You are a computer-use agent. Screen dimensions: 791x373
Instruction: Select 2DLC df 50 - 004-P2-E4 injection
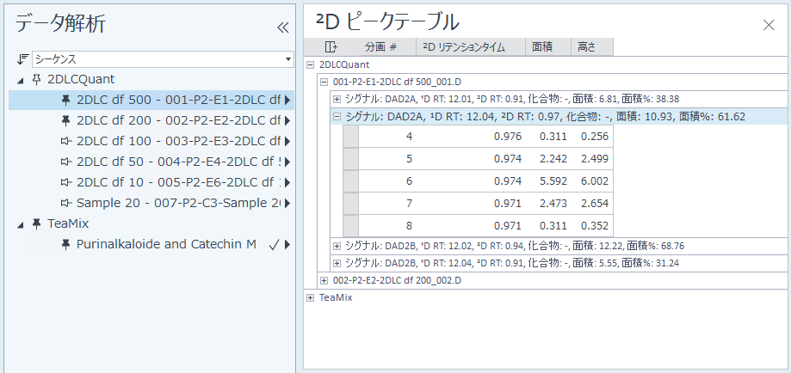[x=178, y=162]
